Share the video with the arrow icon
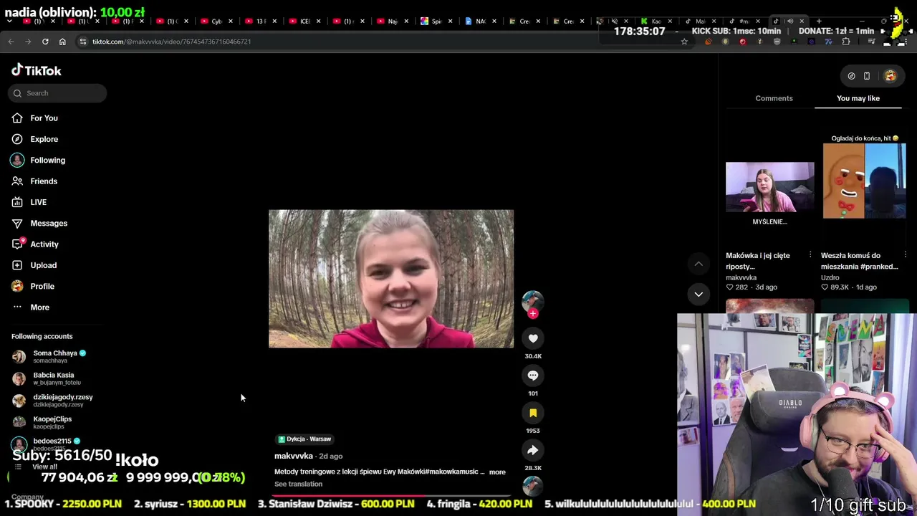This screenshot has height=516, width=917. point(533,450)
